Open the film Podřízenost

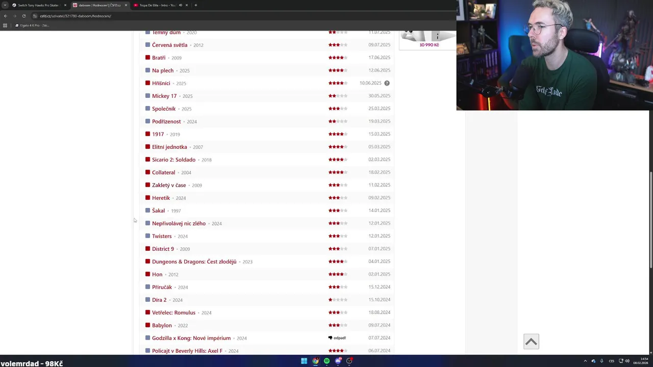click(x=166, y=121)
